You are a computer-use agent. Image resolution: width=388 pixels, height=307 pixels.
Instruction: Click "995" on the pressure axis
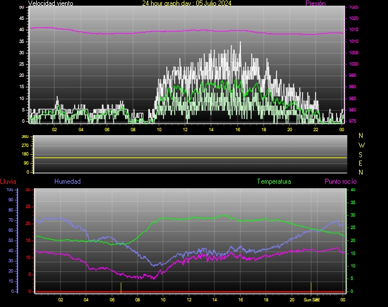click(352, 75)
